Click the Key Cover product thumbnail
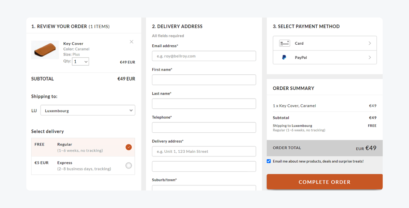 45,50
